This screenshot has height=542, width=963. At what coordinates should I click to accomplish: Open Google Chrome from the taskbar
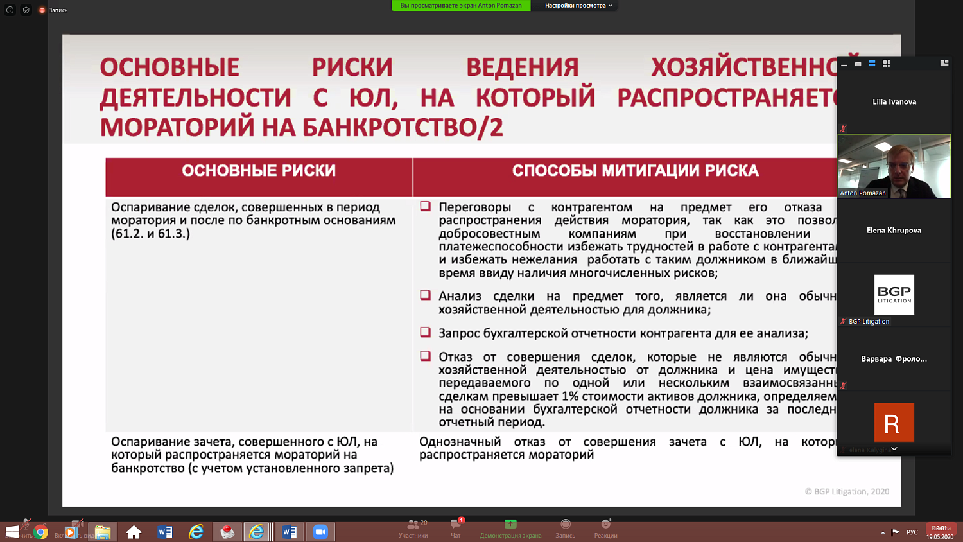[x=41, y=532]
